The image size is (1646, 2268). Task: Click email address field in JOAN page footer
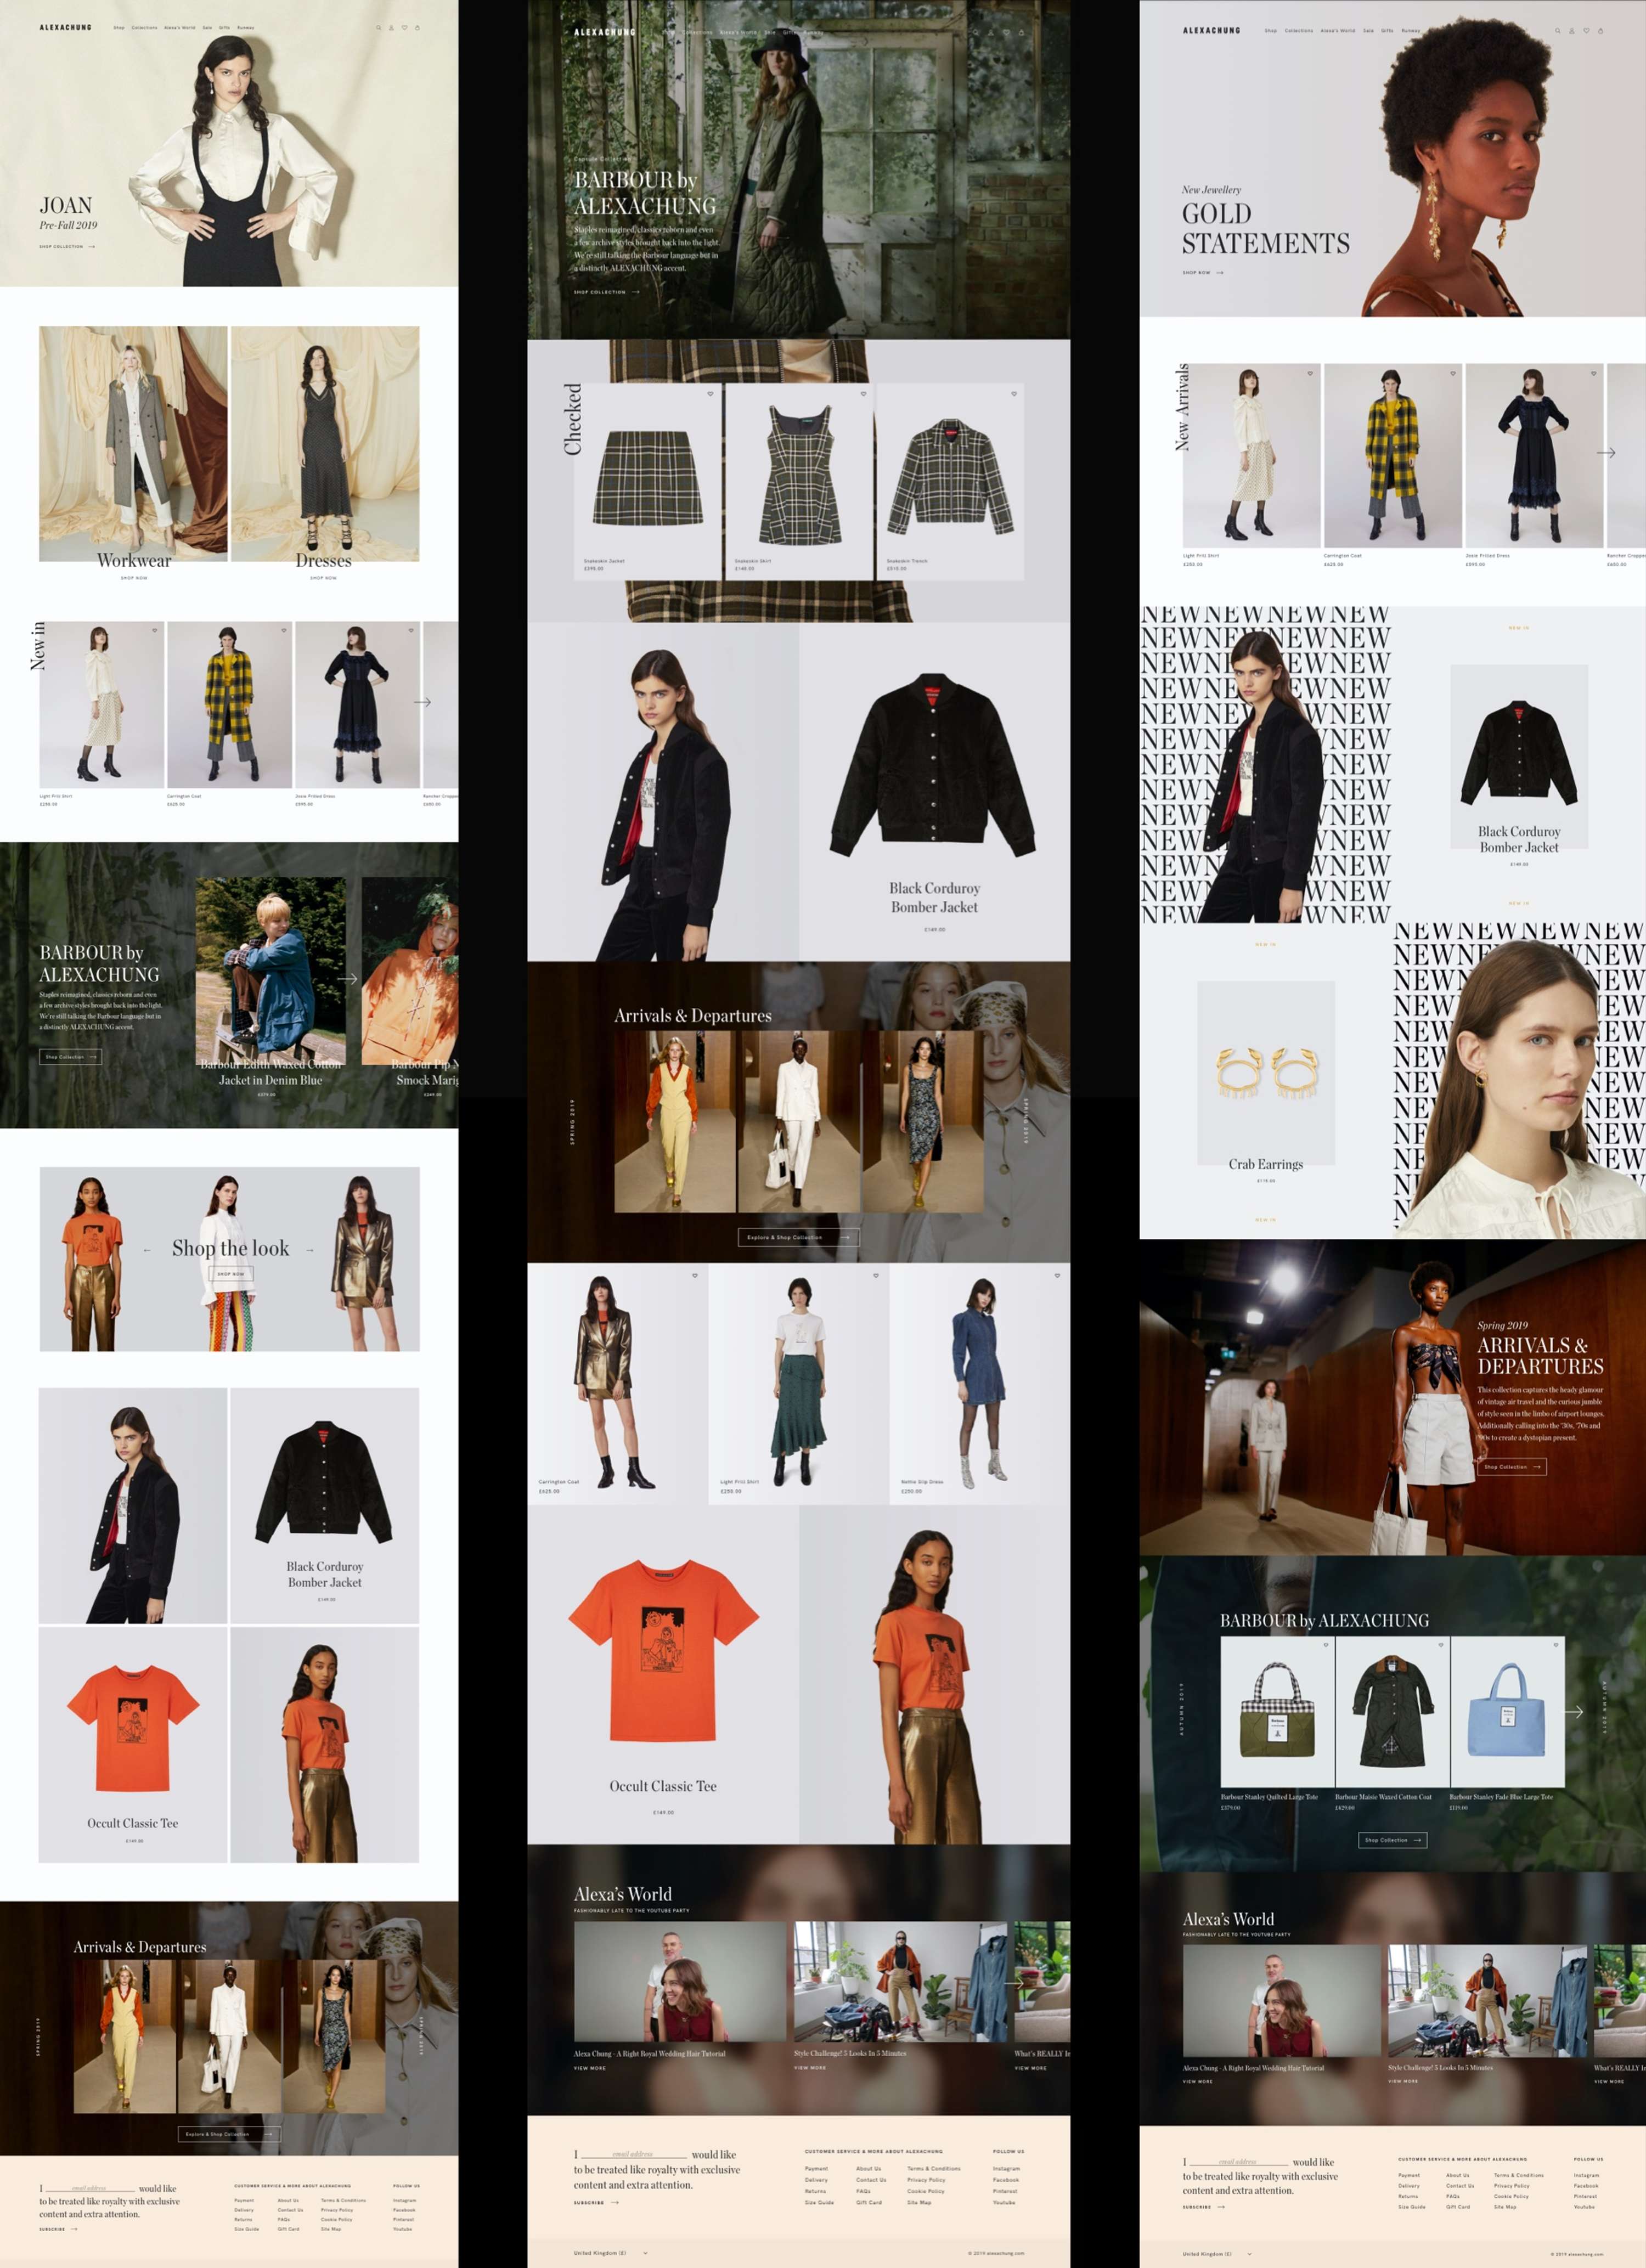click(x=90, y=2188)
